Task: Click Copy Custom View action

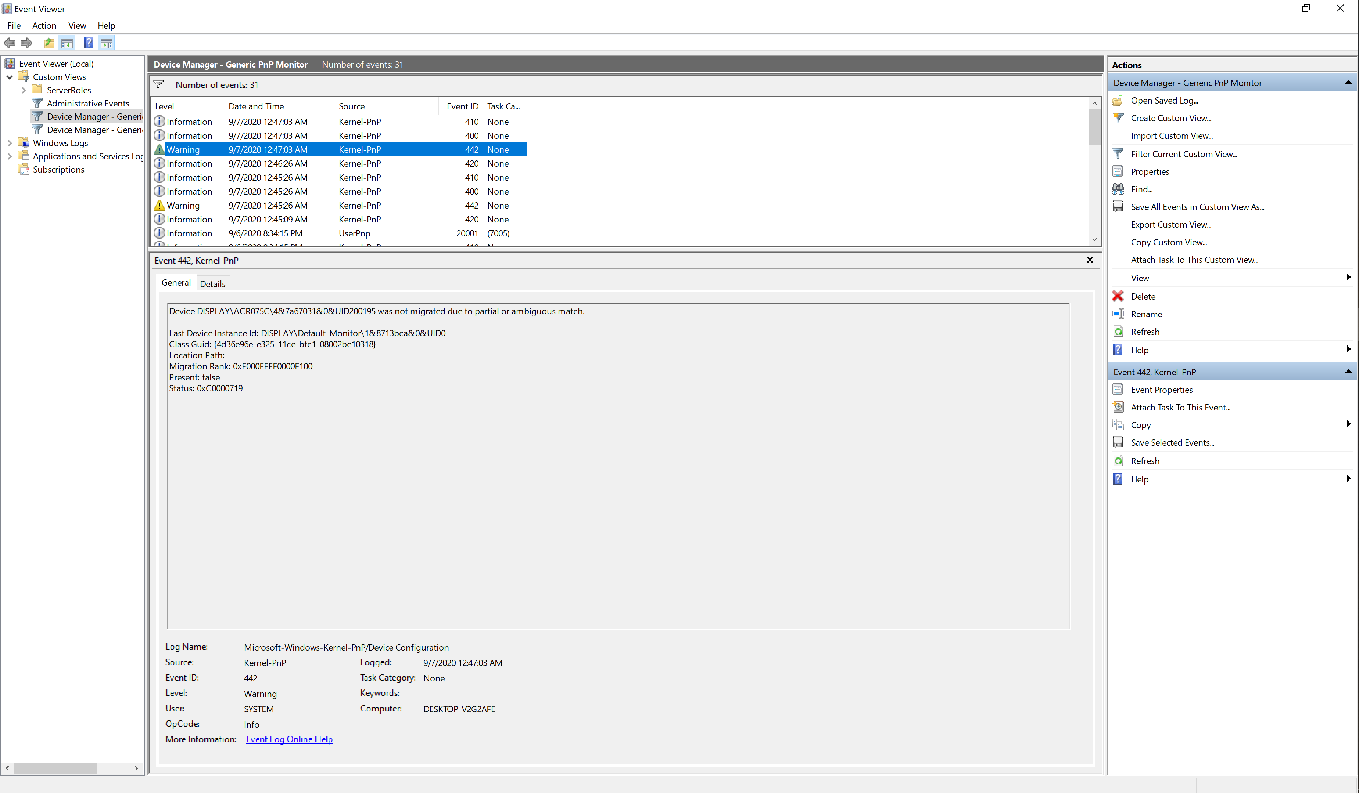Action: 1169,242
